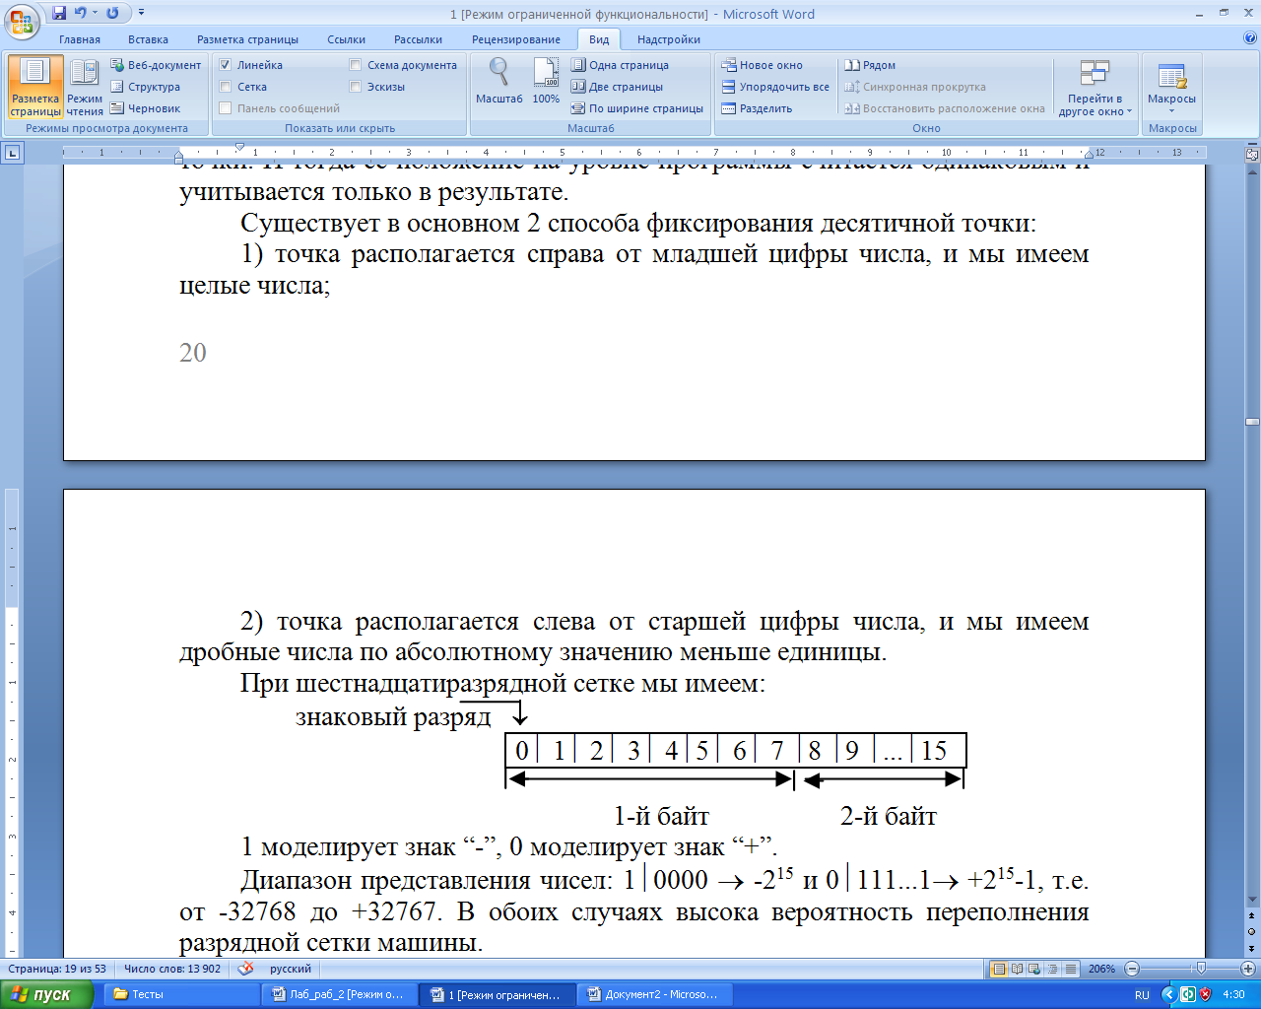
Task: Select Outline view in status bar
Action: (x=1052, y=969)
